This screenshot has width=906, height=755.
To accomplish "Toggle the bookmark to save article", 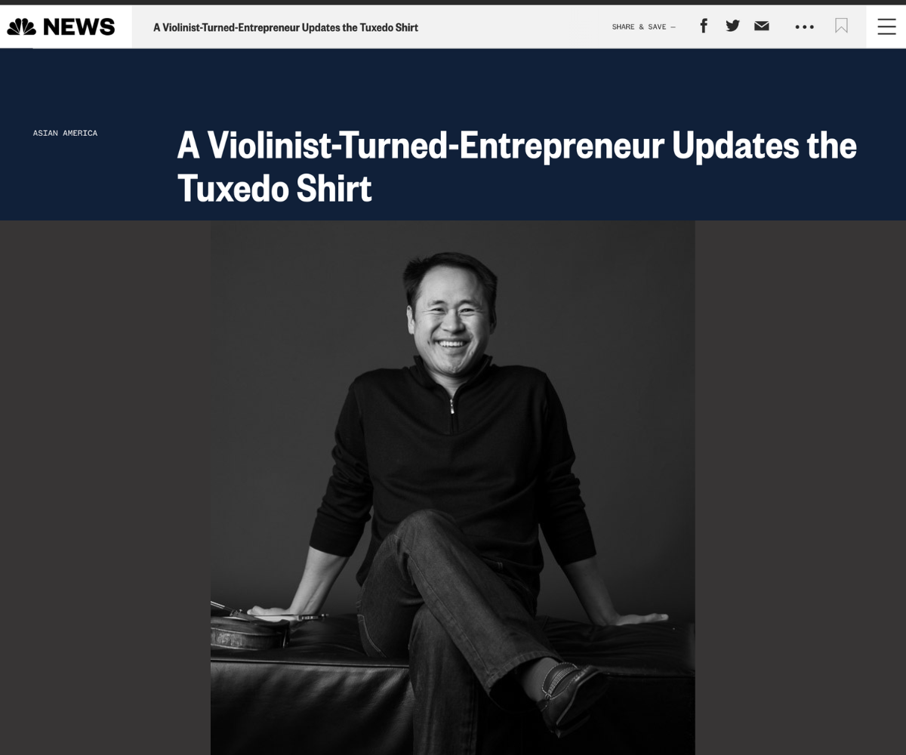I will pos(841,26).
